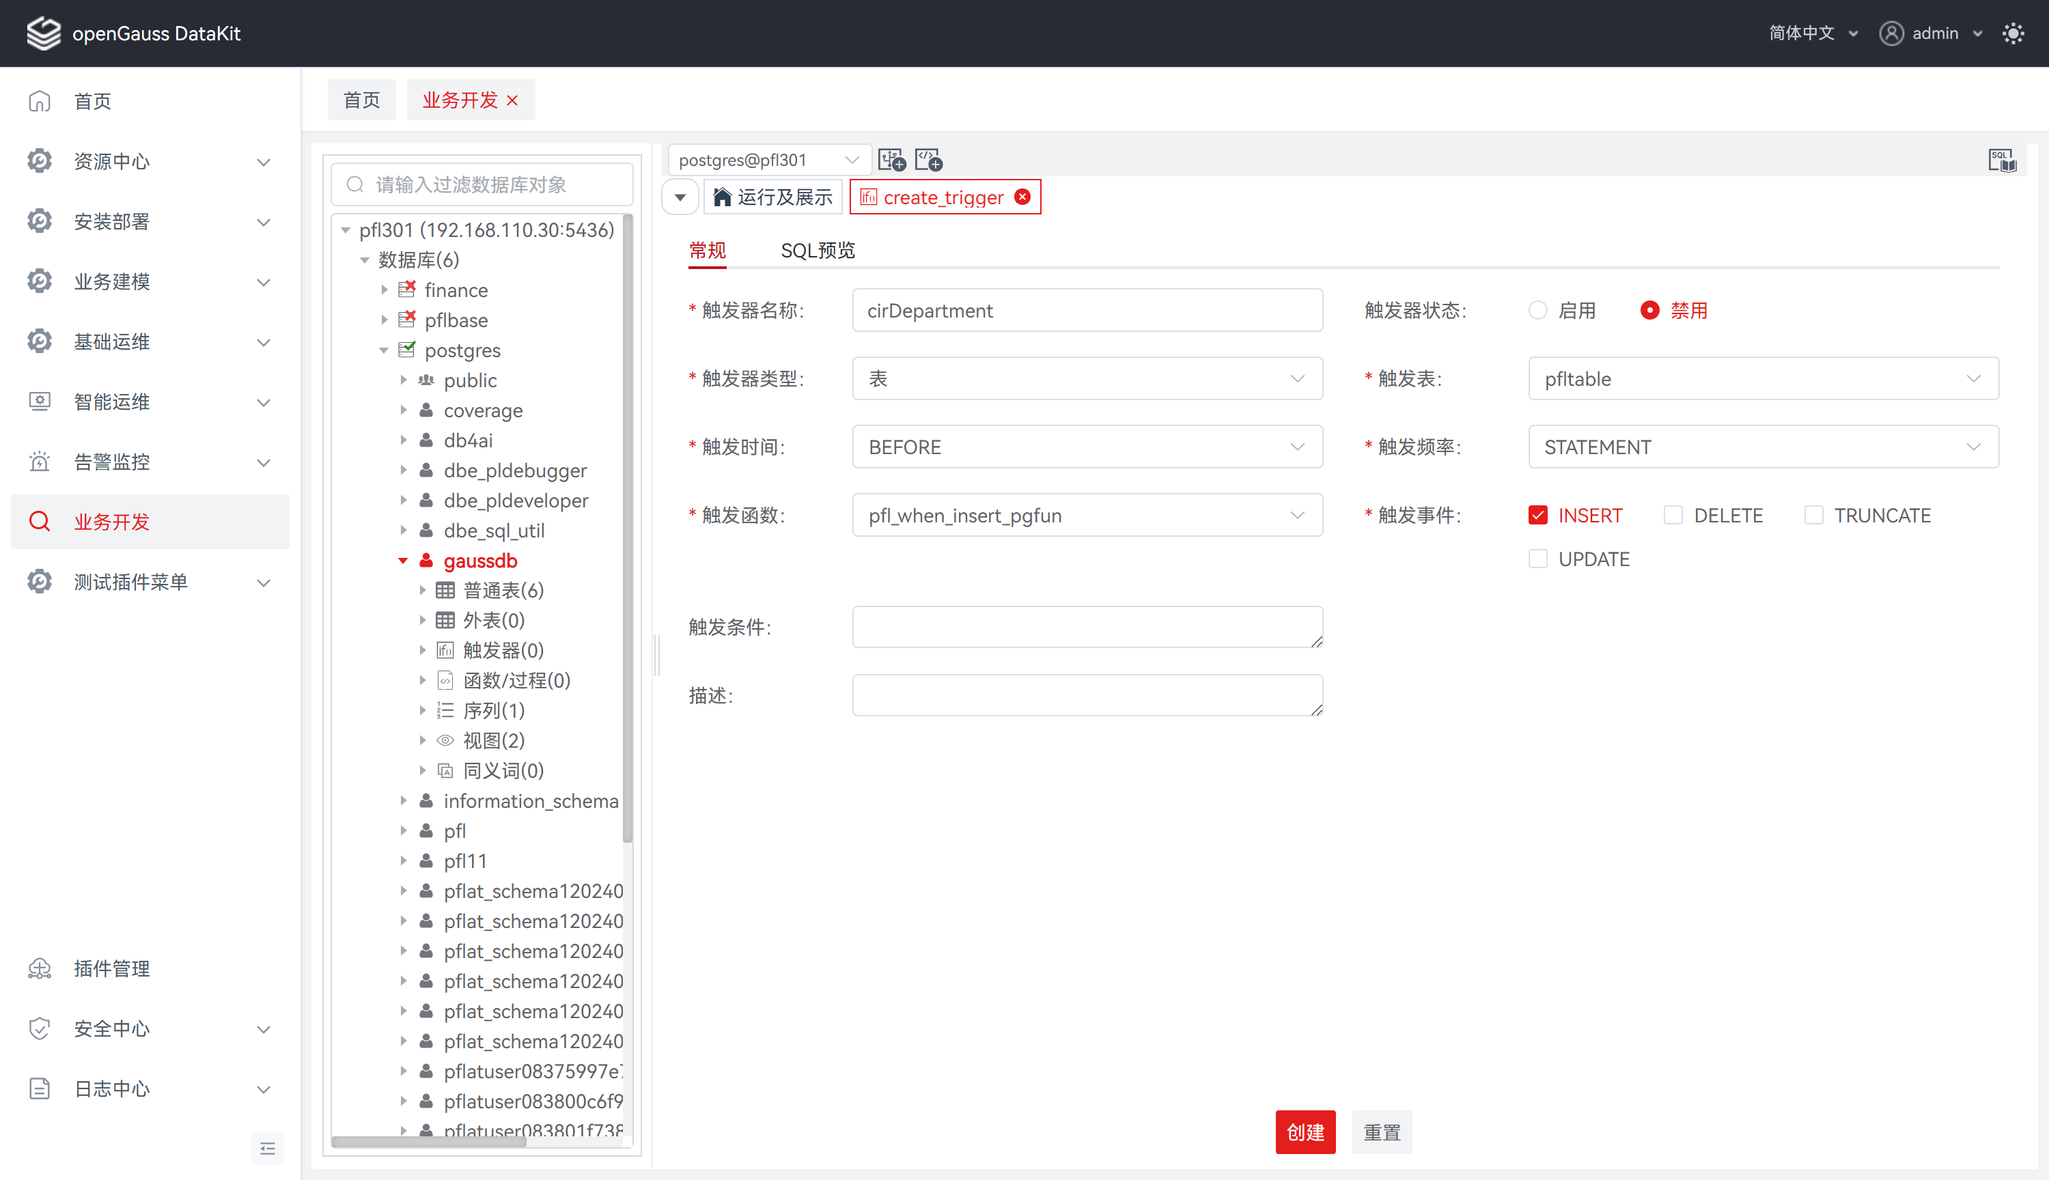Switch to the 常规 tab
Image resolution: width=2049 pixels, height=1180 pixels.
[708, 251]
